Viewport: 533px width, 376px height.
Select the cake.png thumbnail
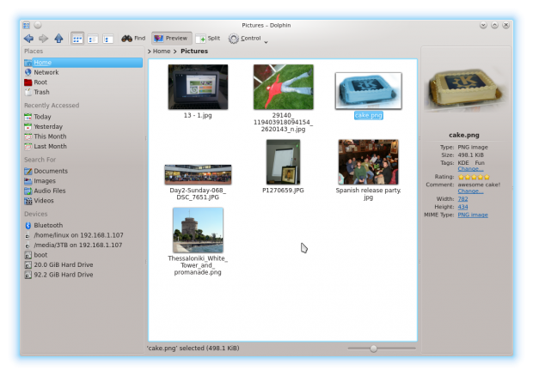369,91
